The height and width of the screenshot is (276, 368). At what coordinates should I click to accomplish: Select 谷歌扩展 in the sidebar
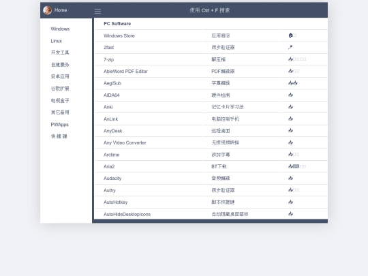coord(60,89)
